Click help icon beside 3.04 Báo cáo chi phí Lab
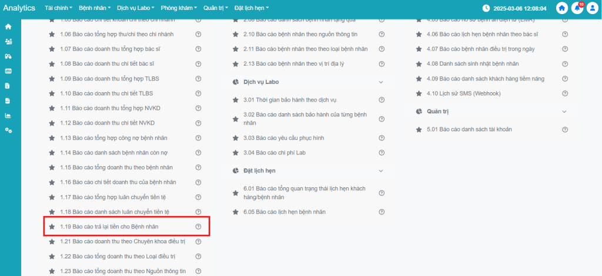 click(382, 153)
